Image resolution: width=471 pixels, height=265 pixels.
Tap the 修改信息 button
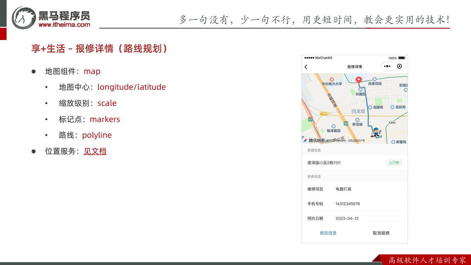tap(328, 233)
